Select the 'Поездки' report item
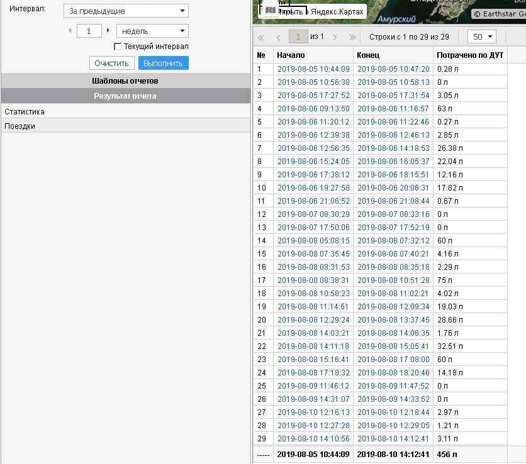The image size is (526, 464). point(20,126)
